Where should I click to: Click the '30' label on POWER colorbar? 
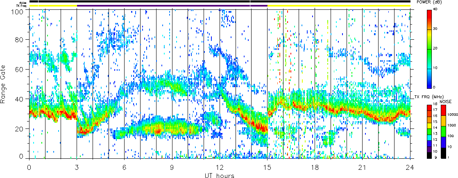tap(436, 29)
